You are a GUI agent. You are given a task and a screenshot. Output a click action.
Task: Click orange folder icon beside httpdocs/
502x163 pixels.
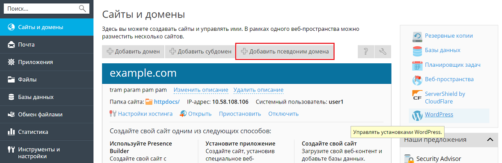149,102
